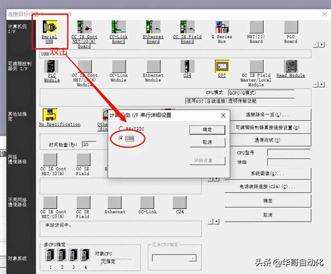Select the C24 icon in PLC I/F row
Image resolution: width=331 pixels, height=274 pixels.
click(x=187, y=67)
